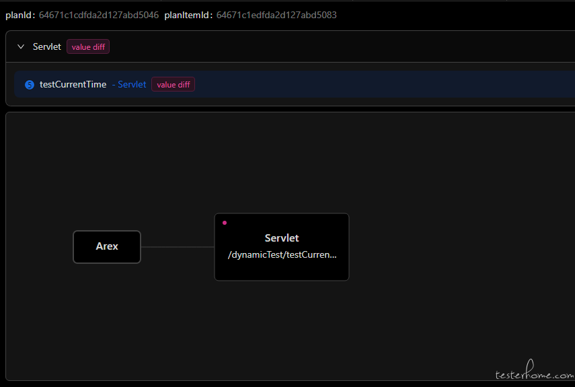Select the testCurrentTime case name
This screenshot has width=575, height=387.
[x=73, y=84]
